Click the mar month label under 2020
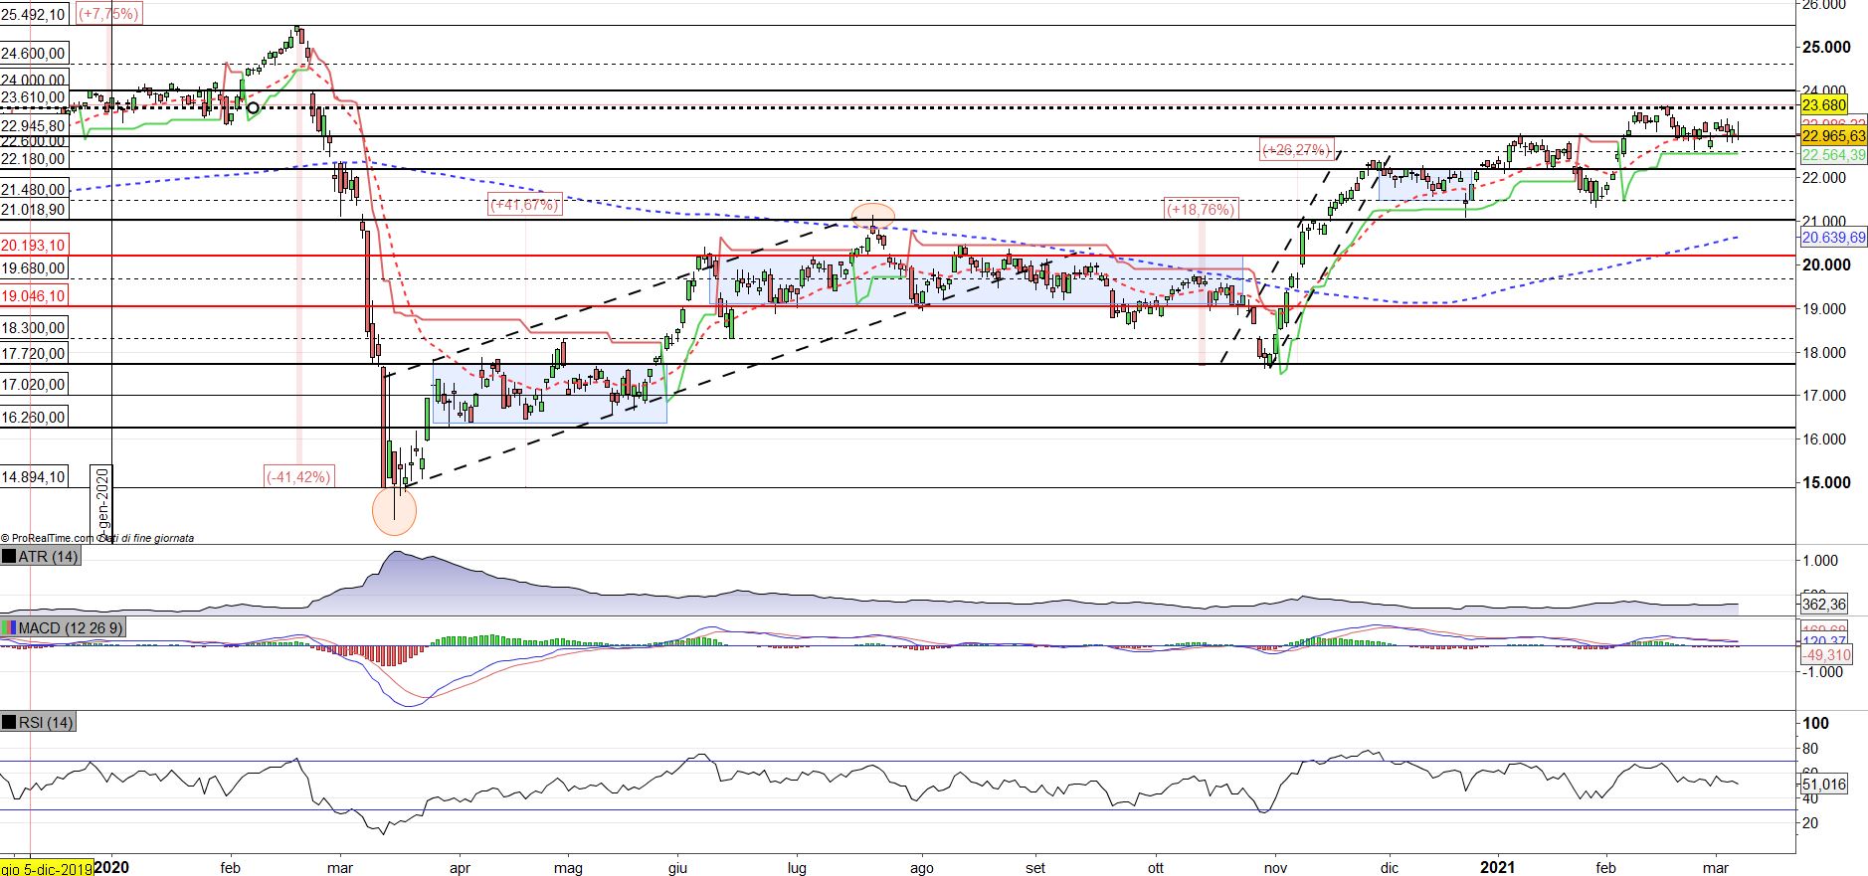Viewport: 1868px width, 876px height. [x=340, y=868]
